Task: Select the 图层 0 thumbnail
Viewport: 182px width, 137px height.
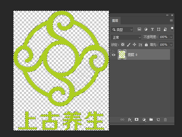Action: point(122,54)
